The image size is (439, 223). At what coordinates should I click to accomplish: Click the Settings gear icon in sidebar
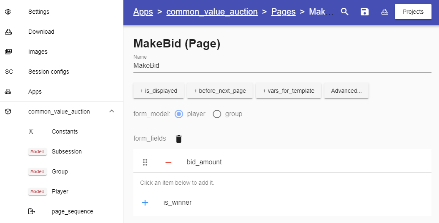(8, 12)
